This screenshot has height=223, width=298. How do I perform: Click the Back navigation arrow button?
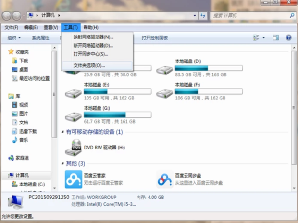tap(6, 15)
